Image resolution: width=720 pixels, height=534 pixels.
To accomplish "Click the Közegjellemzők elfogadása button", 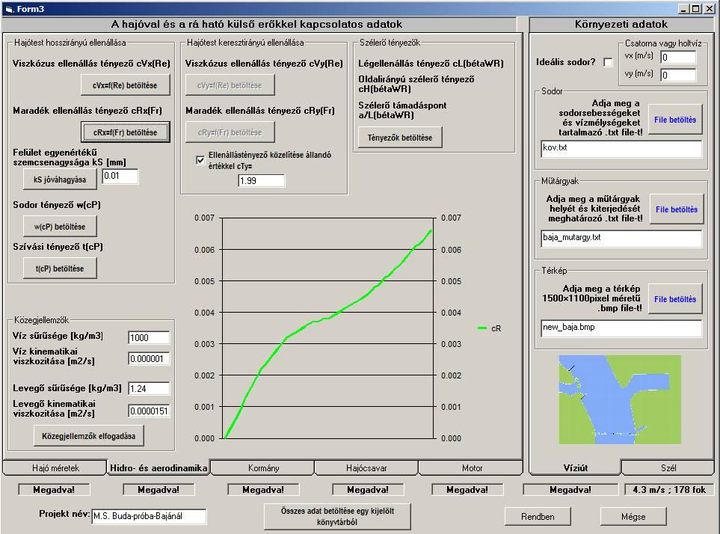I will [89, 436].
